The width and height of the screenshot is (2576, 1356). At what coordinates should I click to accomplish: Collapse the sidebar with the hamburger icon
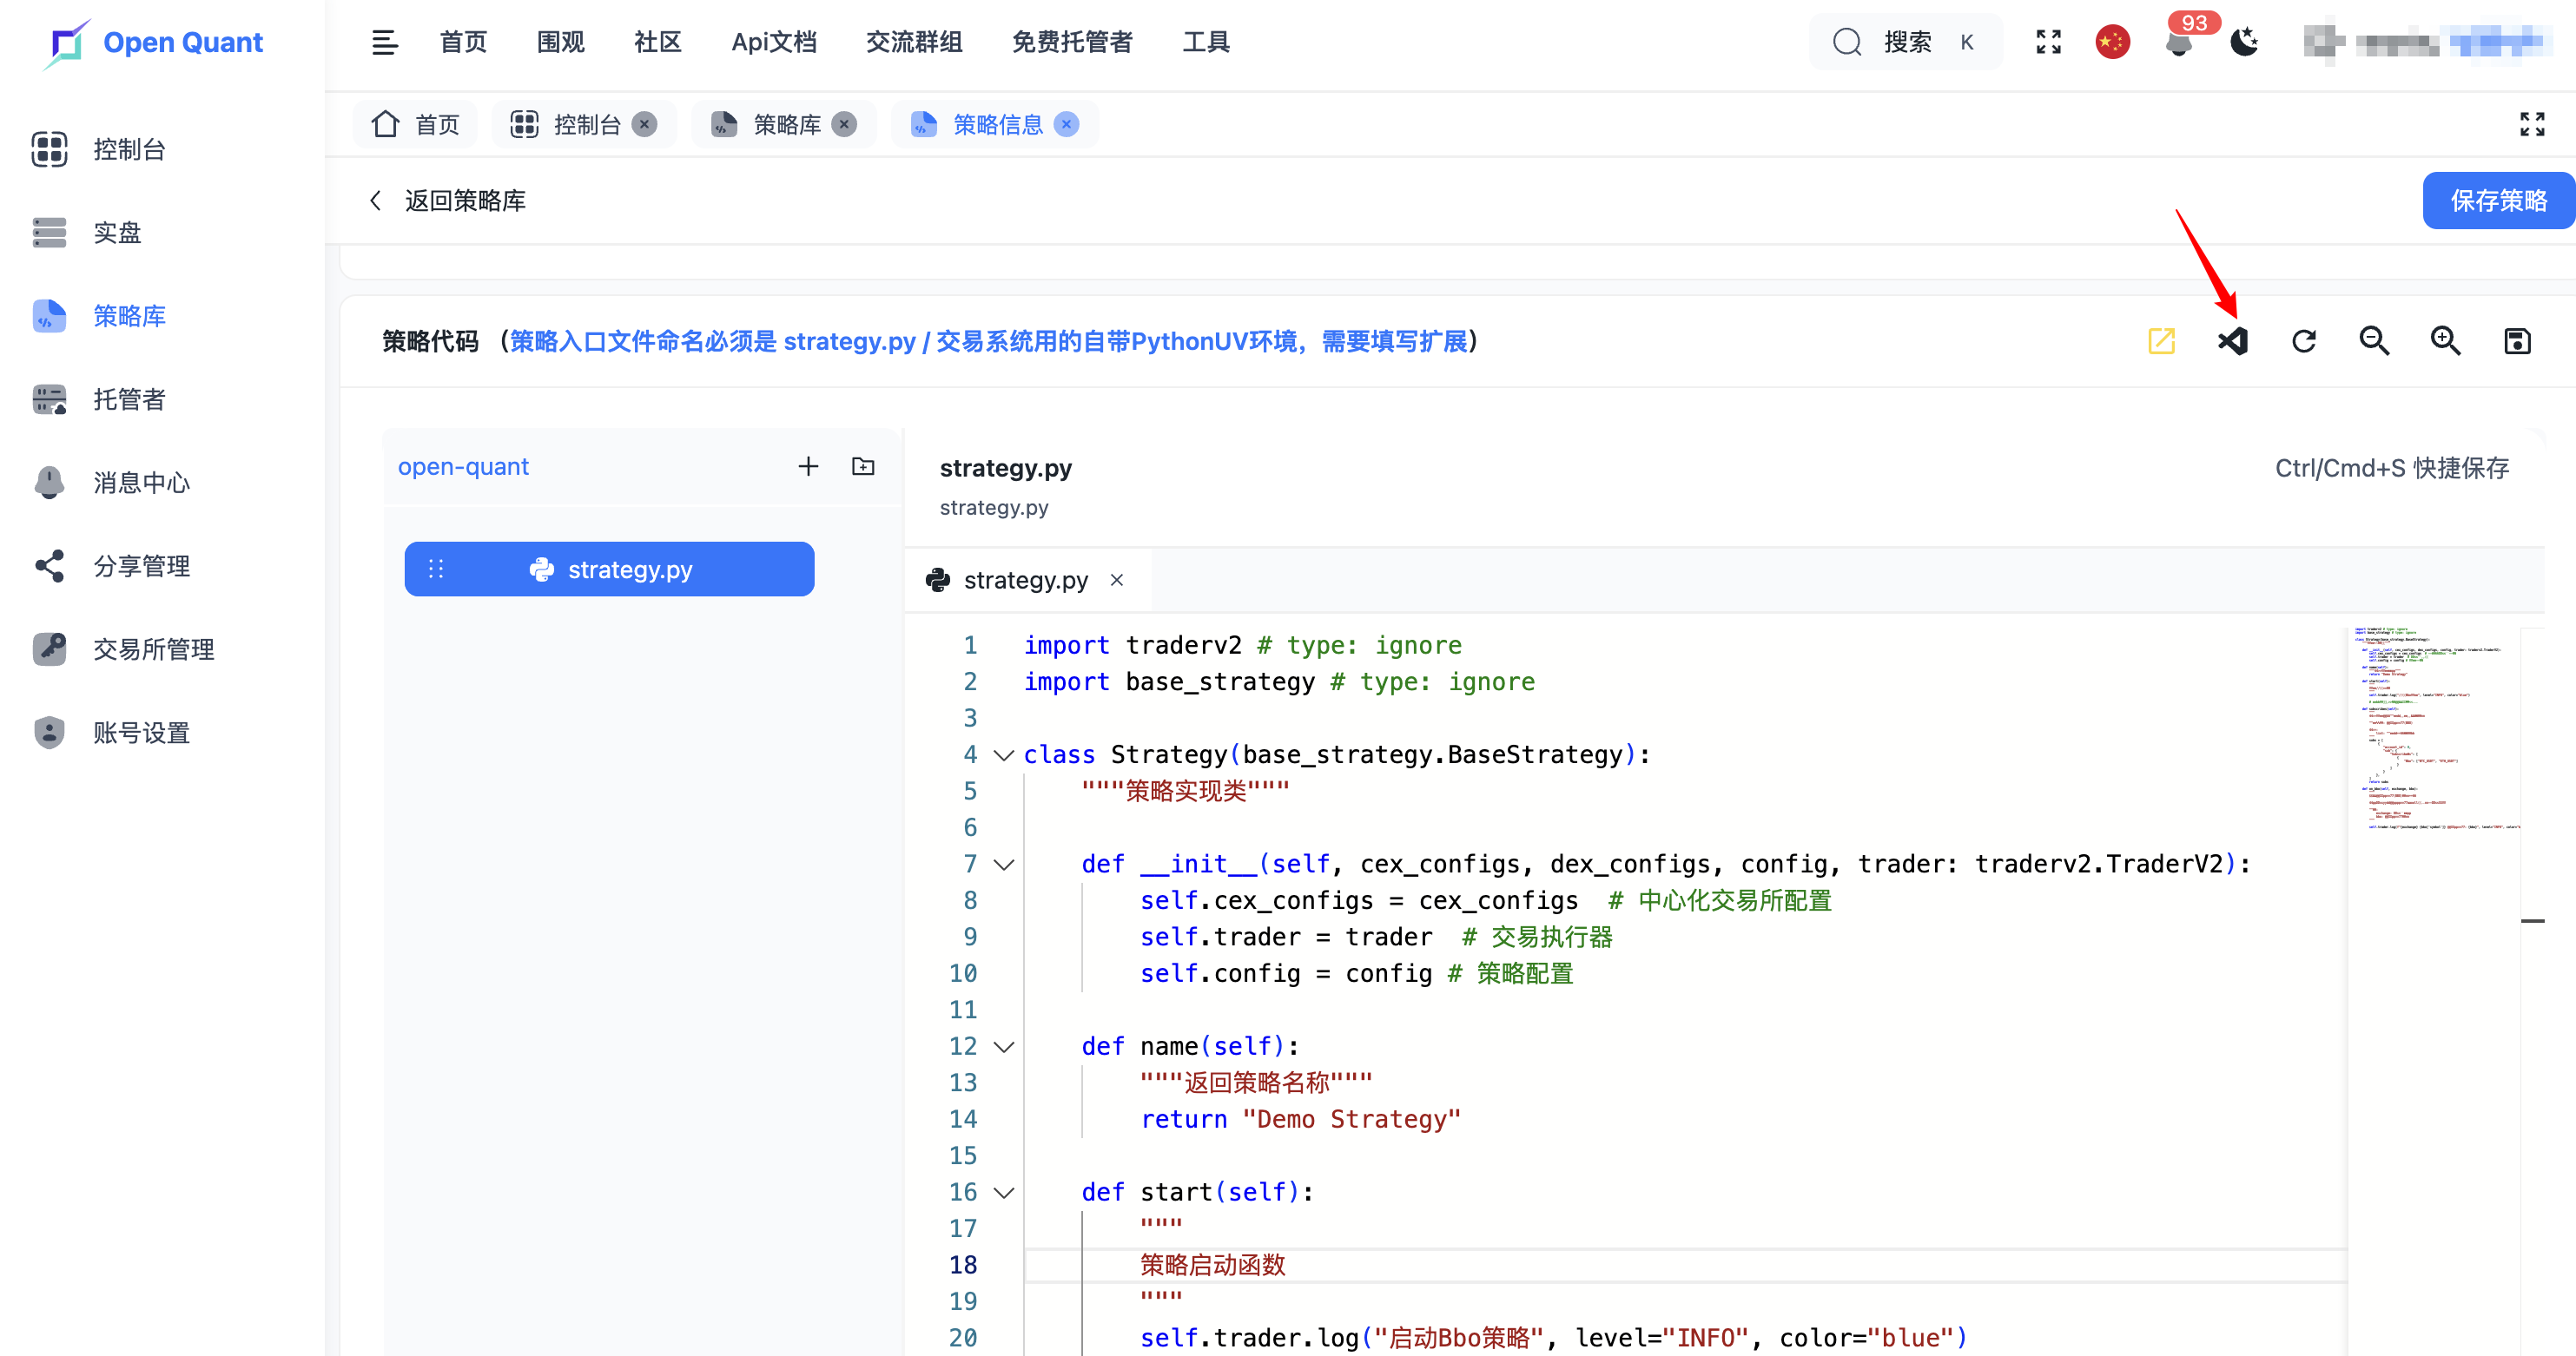tap(385, 42)
